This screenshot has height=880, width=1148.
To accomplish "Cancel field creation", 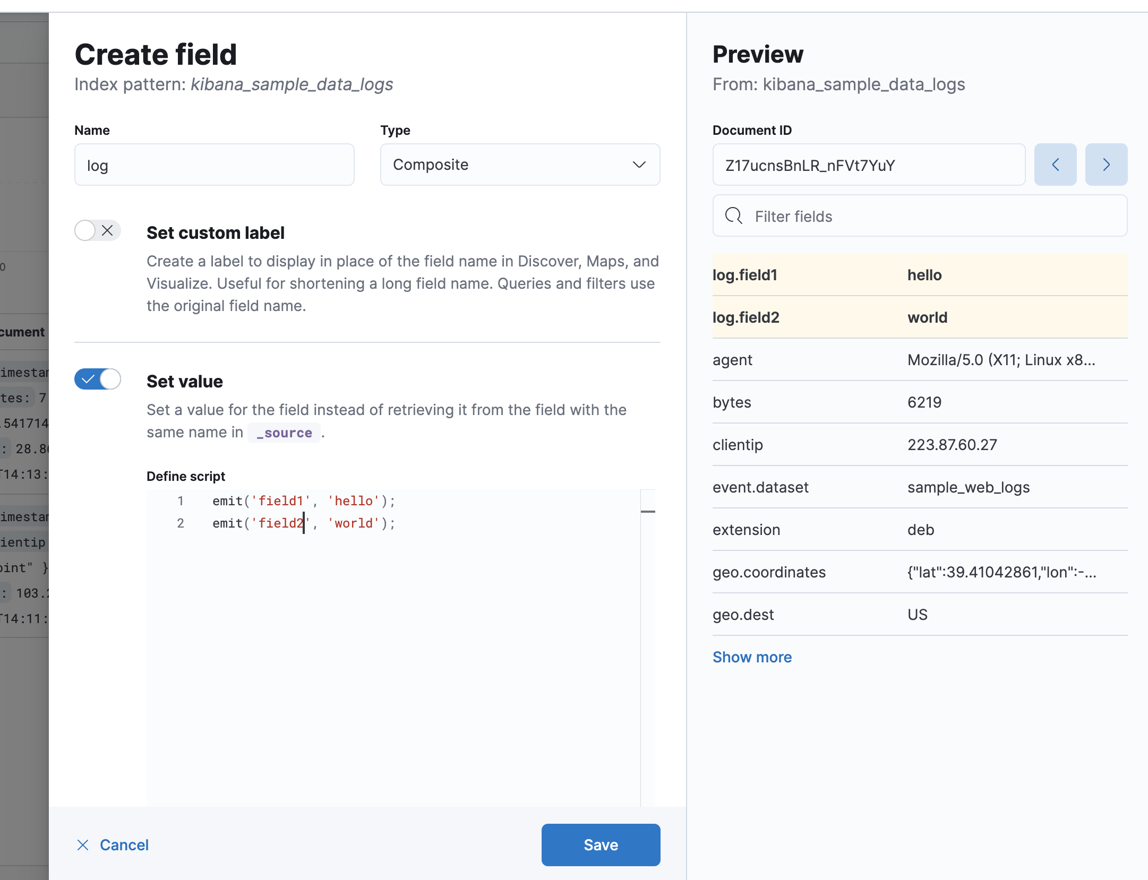I will click(x=124, y=845).
